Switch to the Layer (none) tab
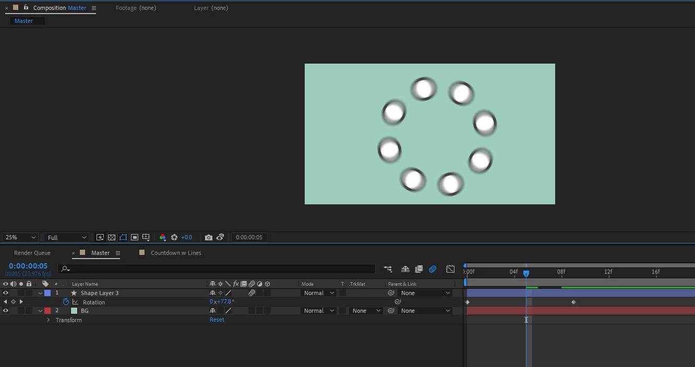Image resolution: width=695 pixels, height=367 pixels. 211,8
